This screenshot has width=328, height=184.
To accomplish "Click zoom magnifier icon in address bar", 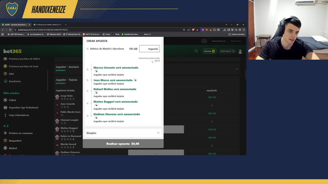I will [x=184, y=30].
